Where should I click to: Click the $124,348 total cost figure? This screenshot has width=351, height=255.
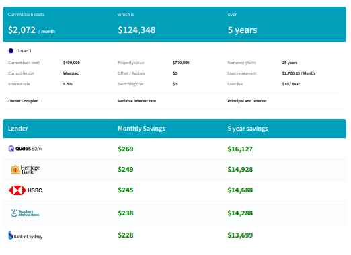[136, 30]
